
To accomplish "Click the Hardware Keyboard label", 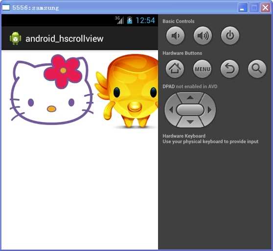I will click(x=184, y=136).
